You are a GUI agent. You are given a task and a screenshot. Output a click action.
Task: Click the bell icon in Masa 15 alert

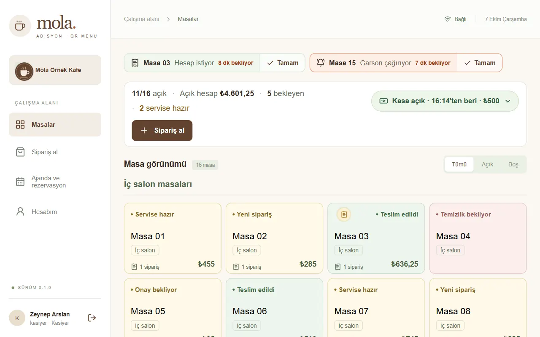tap(321, 63)
